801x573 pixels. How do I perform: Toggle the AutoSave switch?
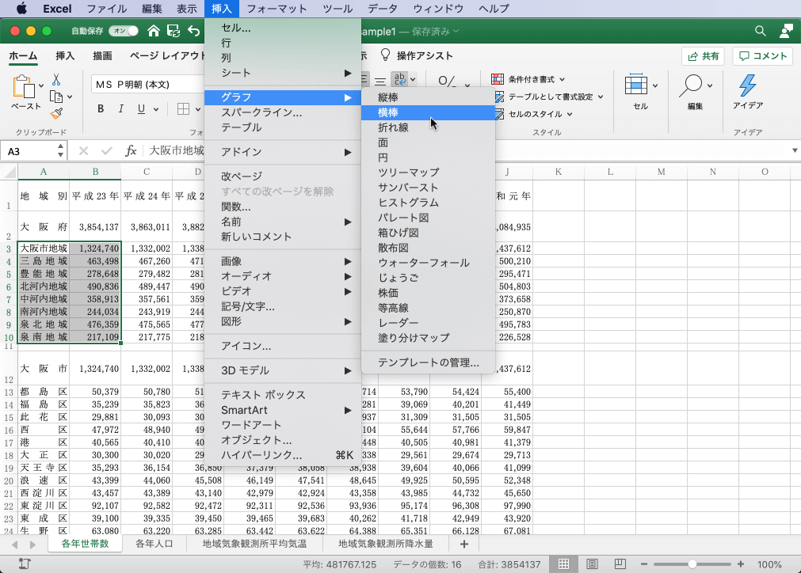[x=123, y=31]
